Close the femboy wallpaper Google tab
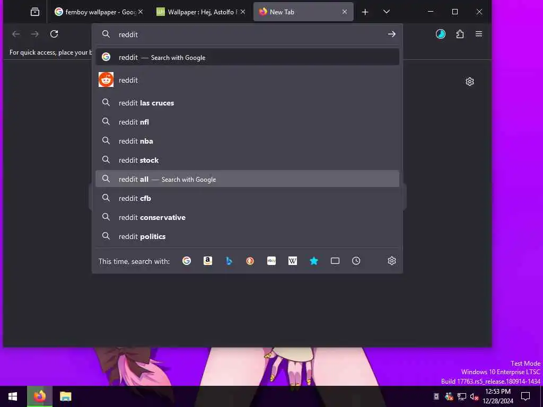 pyautogui.click(x=141, y=12)
